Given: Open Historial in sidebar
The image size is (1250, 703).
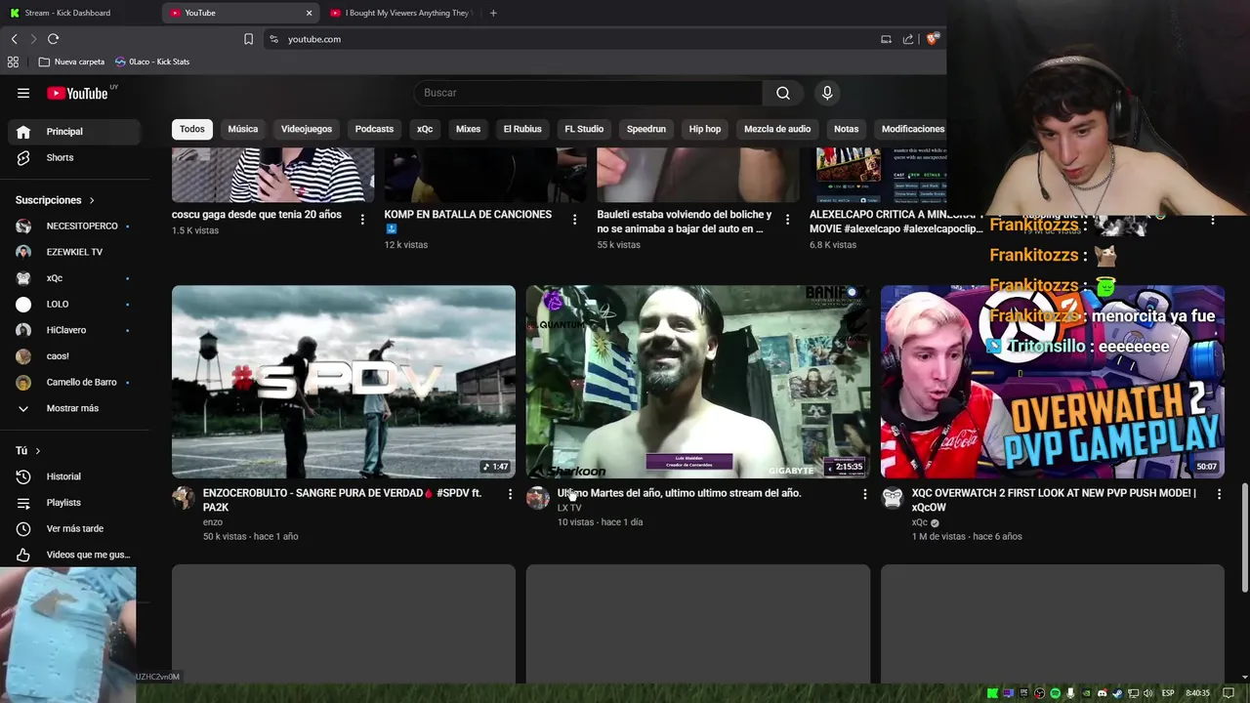Looking at the screenshot, I should click(x=72, y=476).
